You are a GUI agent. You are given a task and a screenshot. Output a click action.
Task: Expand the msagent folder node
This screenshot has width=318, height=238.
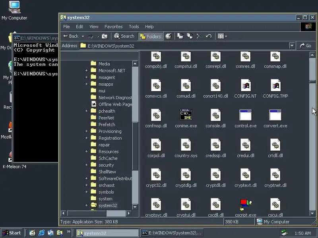pyautogui.click(x=86, y=77)
